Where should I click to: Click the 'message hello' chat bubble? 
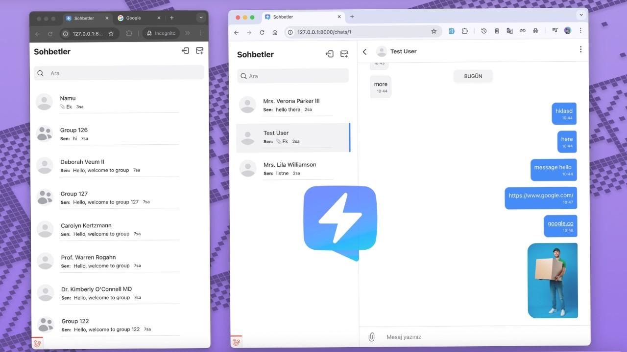pyautogui.click(x=554, y=170)
